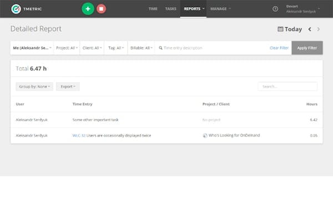Open the calendar icon next to Today
The image size is (333, 208).
click(280, 29)
